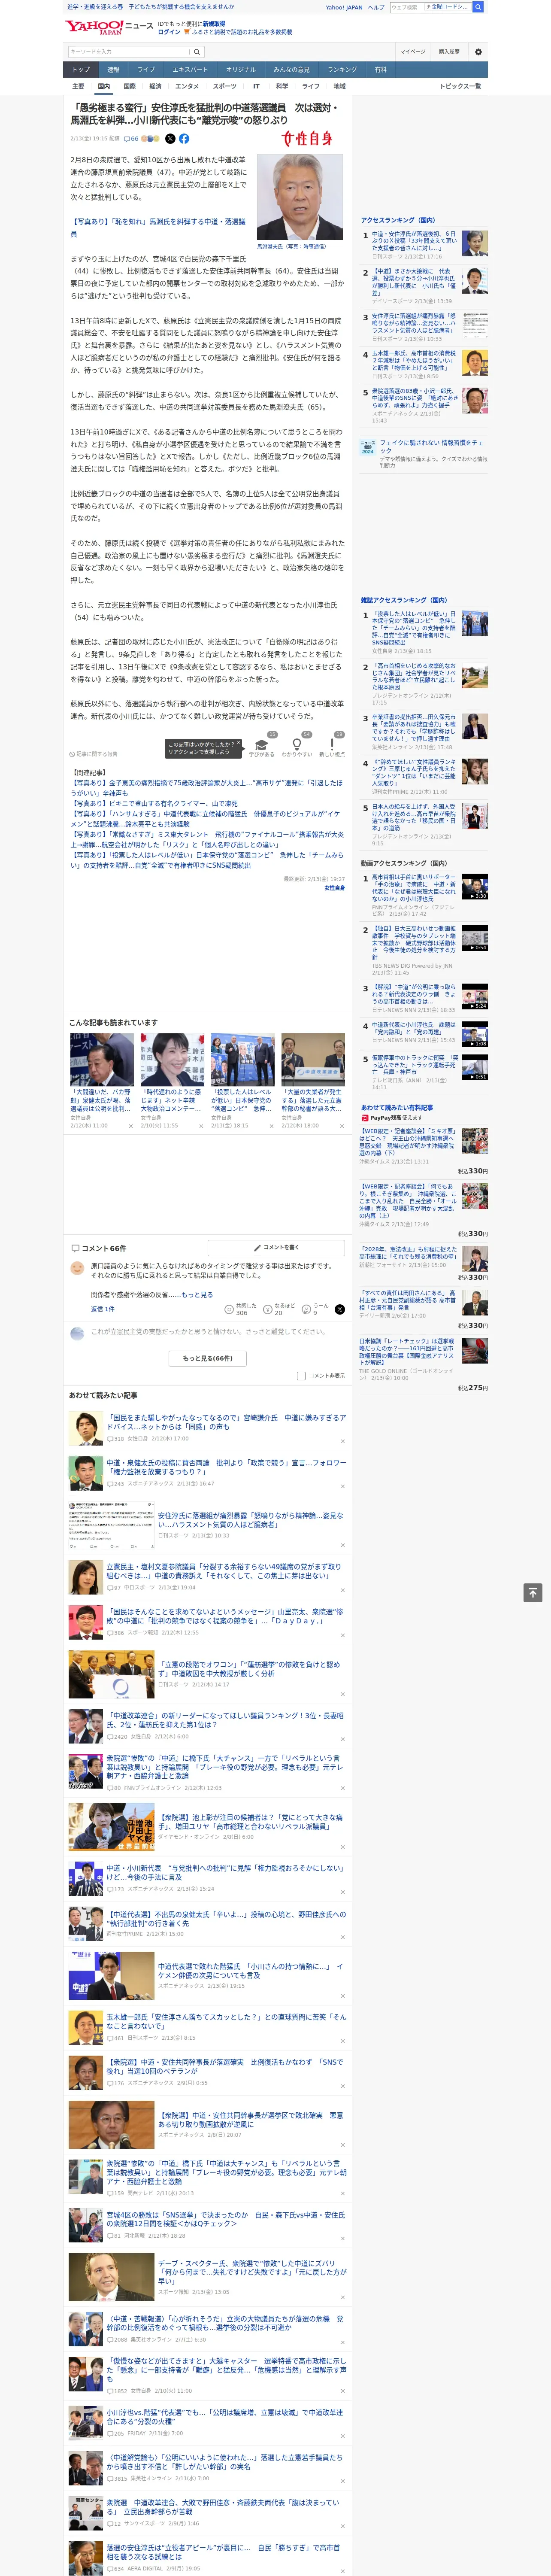Open recommended article 「国民をまた騙しやがった…」宮崎謙介氏
This screenshot has height=2576, width=551.
coord(226,1422)
